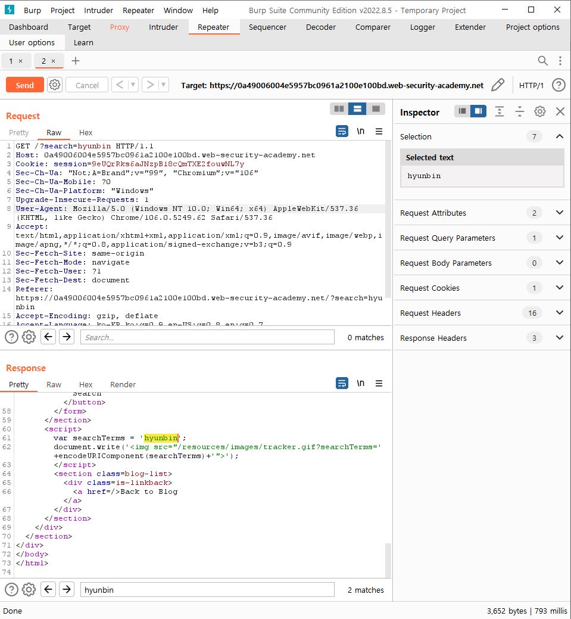Open the Help menu
Viewport: 571px width, 619px height.
pyautogui.click(x=210, y=10)
